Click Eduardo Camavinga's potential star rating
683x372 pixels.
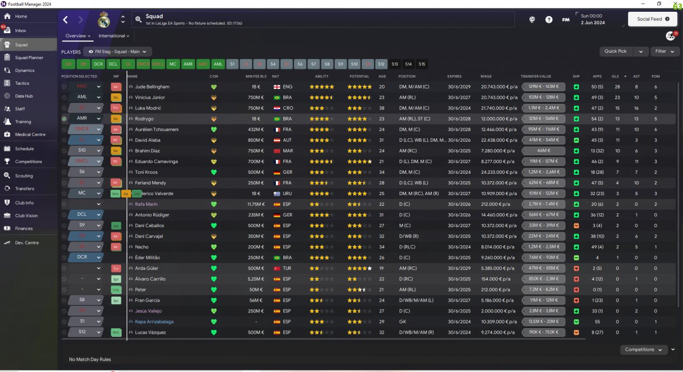(359, 161)
